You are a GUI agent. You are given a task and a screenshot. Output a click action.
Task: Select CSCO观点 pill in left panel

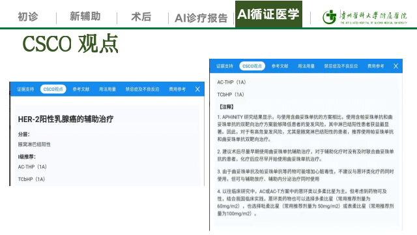[x=53, y=89]
